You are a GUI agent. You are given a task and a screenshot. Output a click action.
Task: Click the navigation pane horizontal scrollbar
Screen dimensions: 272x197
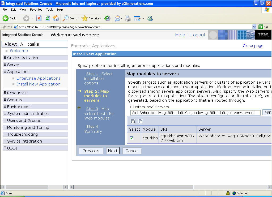point(26,187)
